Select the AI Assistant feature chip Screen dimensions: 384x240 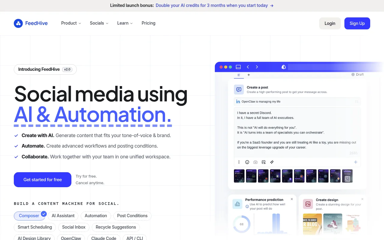pyautogui.click(x=63, y=216)
